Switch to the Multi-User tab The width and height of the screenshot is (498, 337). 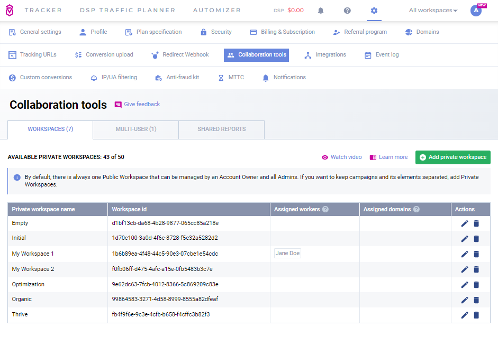point(136,129)
